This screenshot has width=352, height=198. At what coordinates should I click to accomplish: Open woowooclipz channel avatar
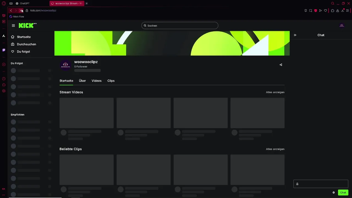point(65,65)
